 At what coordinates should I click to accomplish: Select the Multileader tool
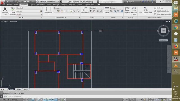pos(85,10)
